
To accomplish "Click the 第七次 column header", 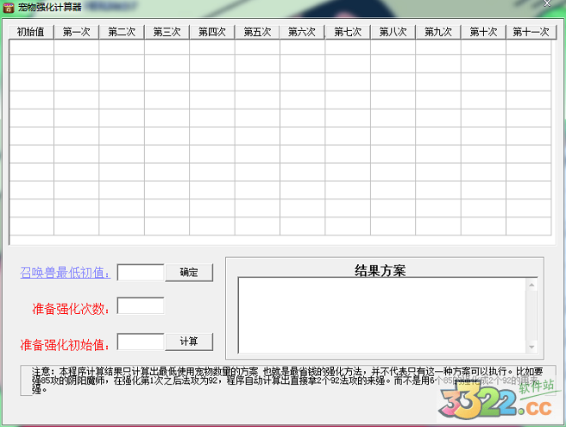I will pyautogui.click(x=348, y=32).
